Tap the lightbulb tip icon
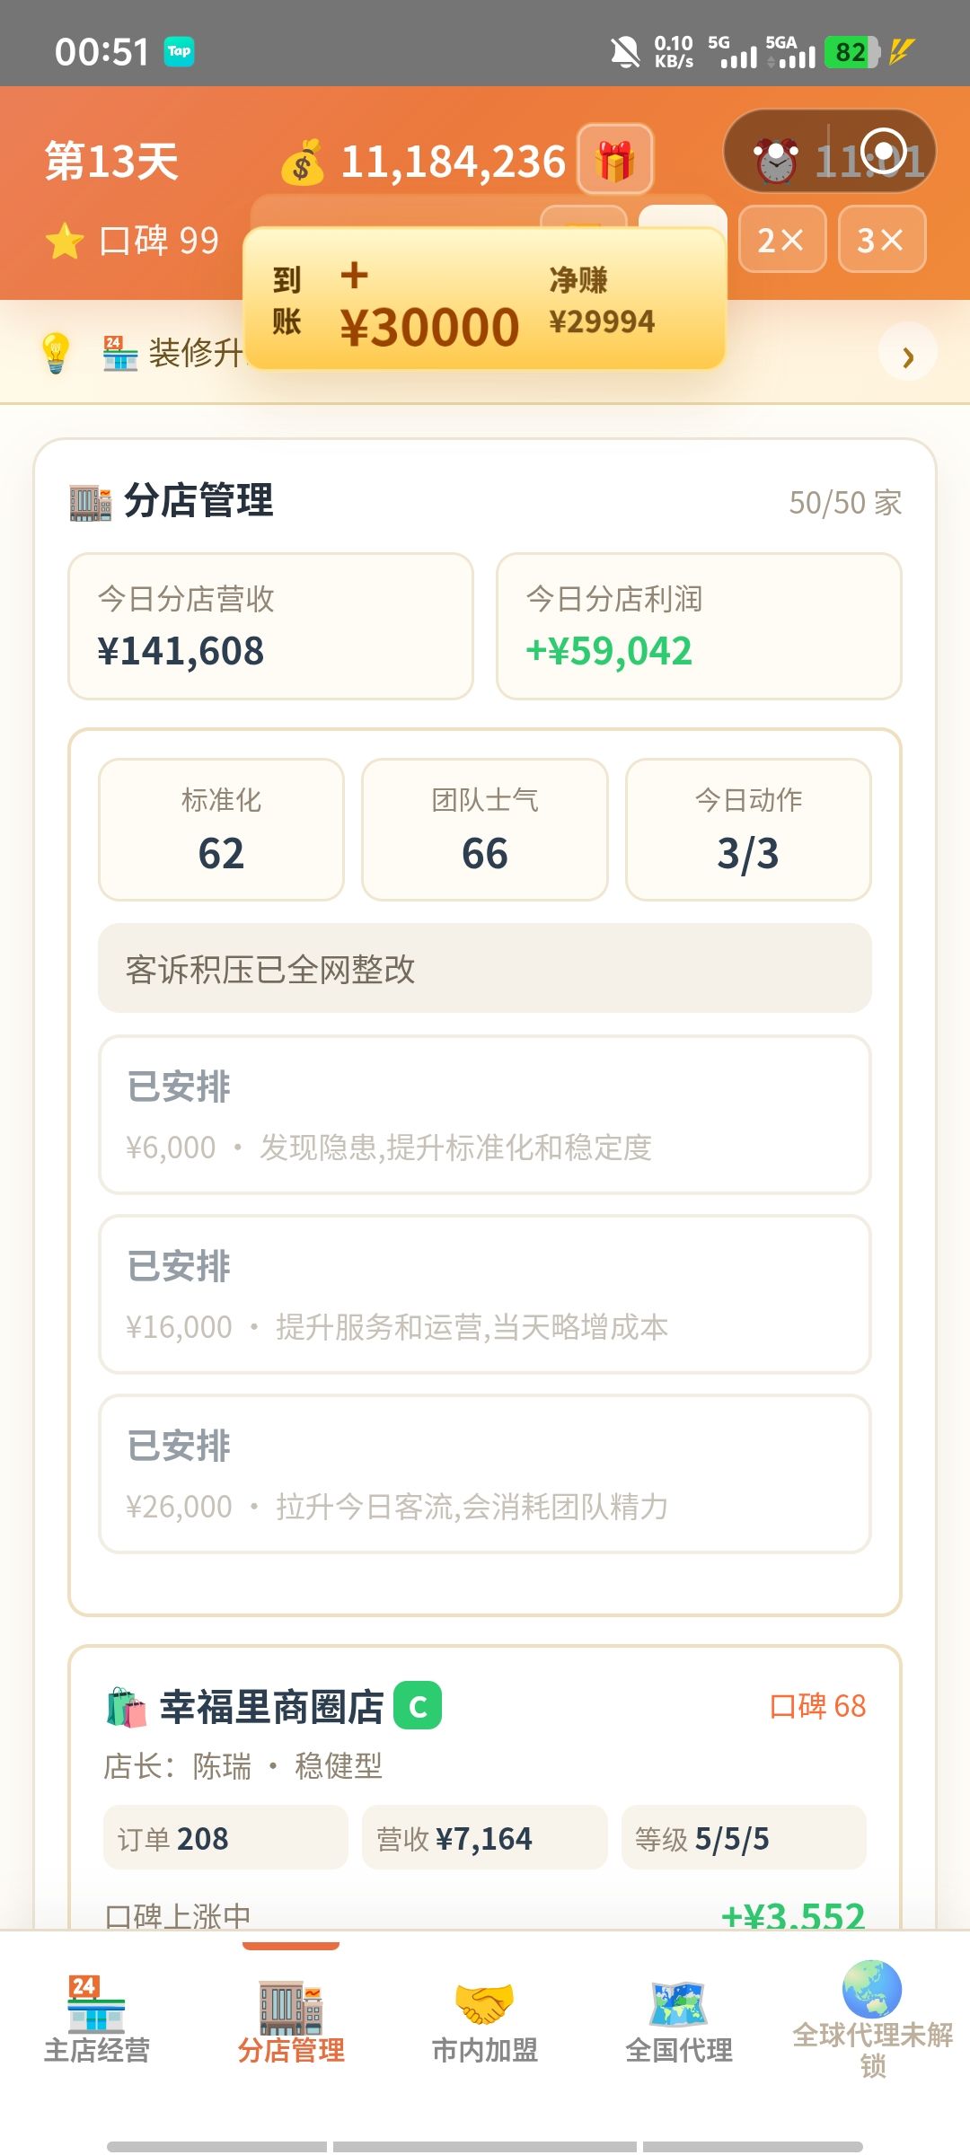The width and height of the screenshot is (970, 2155). (x=56, y=352)
